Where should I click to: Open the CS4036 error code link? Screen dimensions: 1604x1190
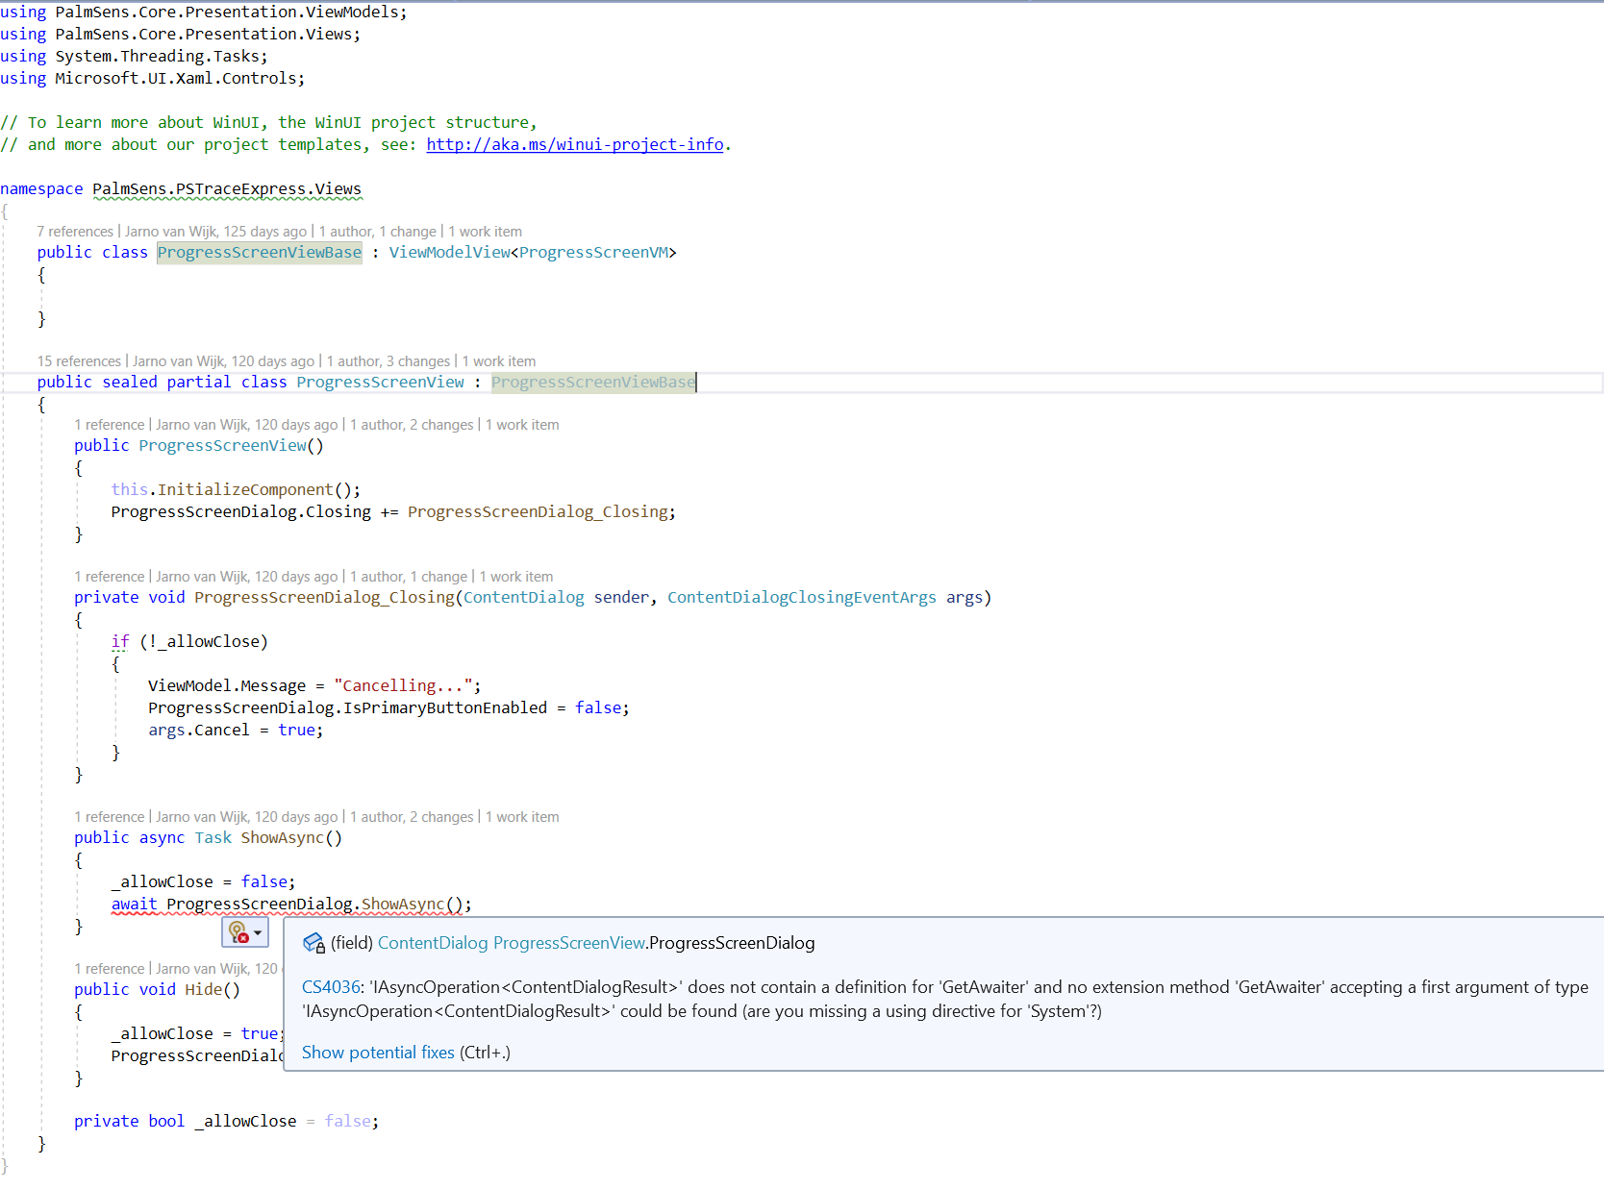(332, 986)
